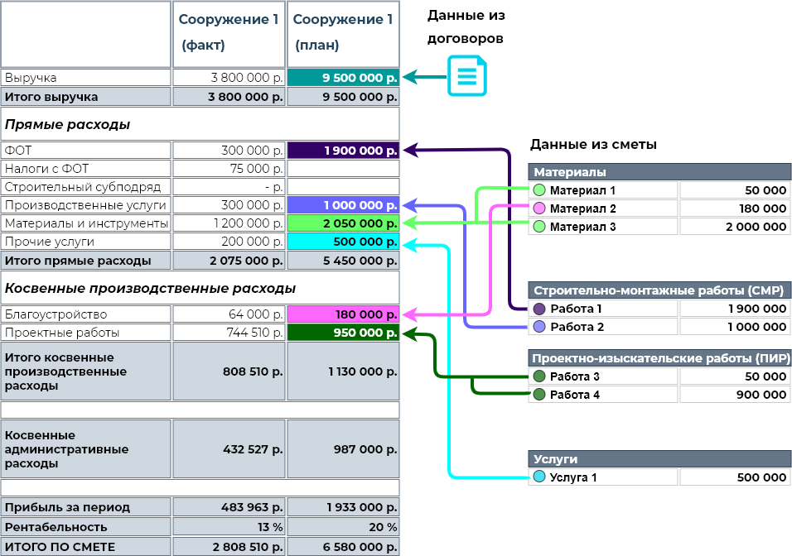
Task: Click the Итого косвенные производственные расходы fact total 808 510 р.
Action: (x=229, y=371)
